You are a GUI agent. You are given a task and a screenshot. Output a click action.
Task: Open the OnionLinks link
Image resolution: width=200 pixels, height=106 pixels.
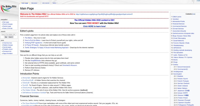click(x=27, y=88)
